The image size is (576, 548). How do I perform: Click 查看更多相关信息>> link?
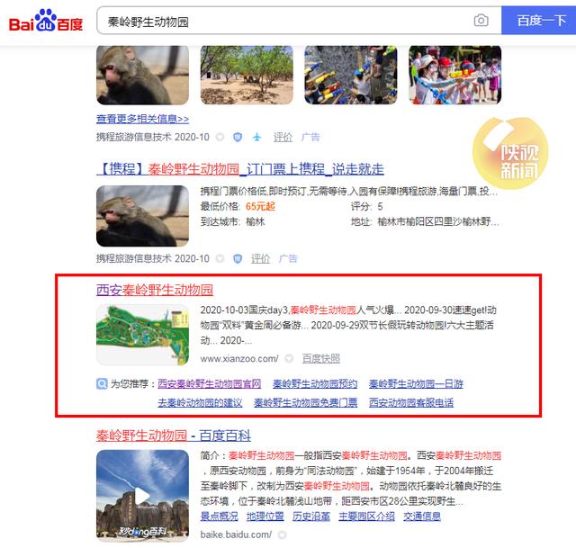(x=142, y=119)
